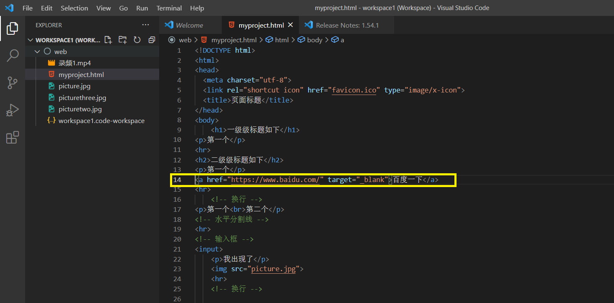This screenshot has width=614, height=303.
Task: Click the braces icon beside workspace1.code-workspace
Action: click(52, 121)
